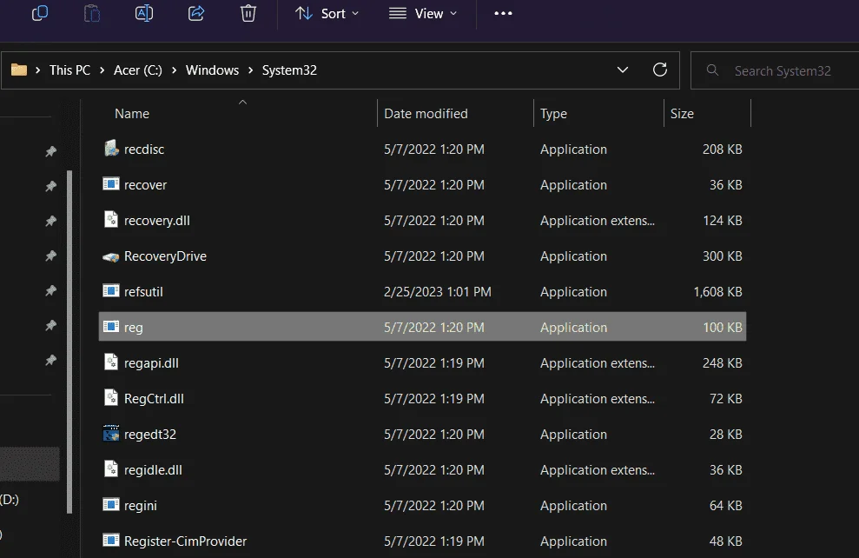Viewport: 859px width, 558px height.
Task: Select the reg application icon
Action: (x=111, y=326)
